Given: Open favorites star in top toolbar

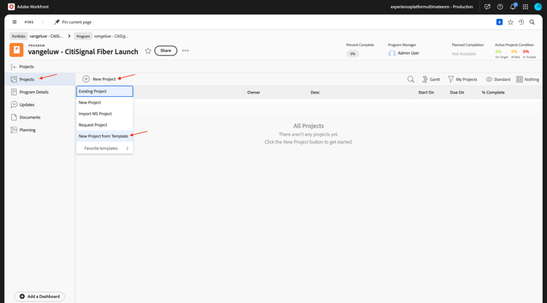Looking at the screenshot, I should pyautogui.click(x=511, y=22).
